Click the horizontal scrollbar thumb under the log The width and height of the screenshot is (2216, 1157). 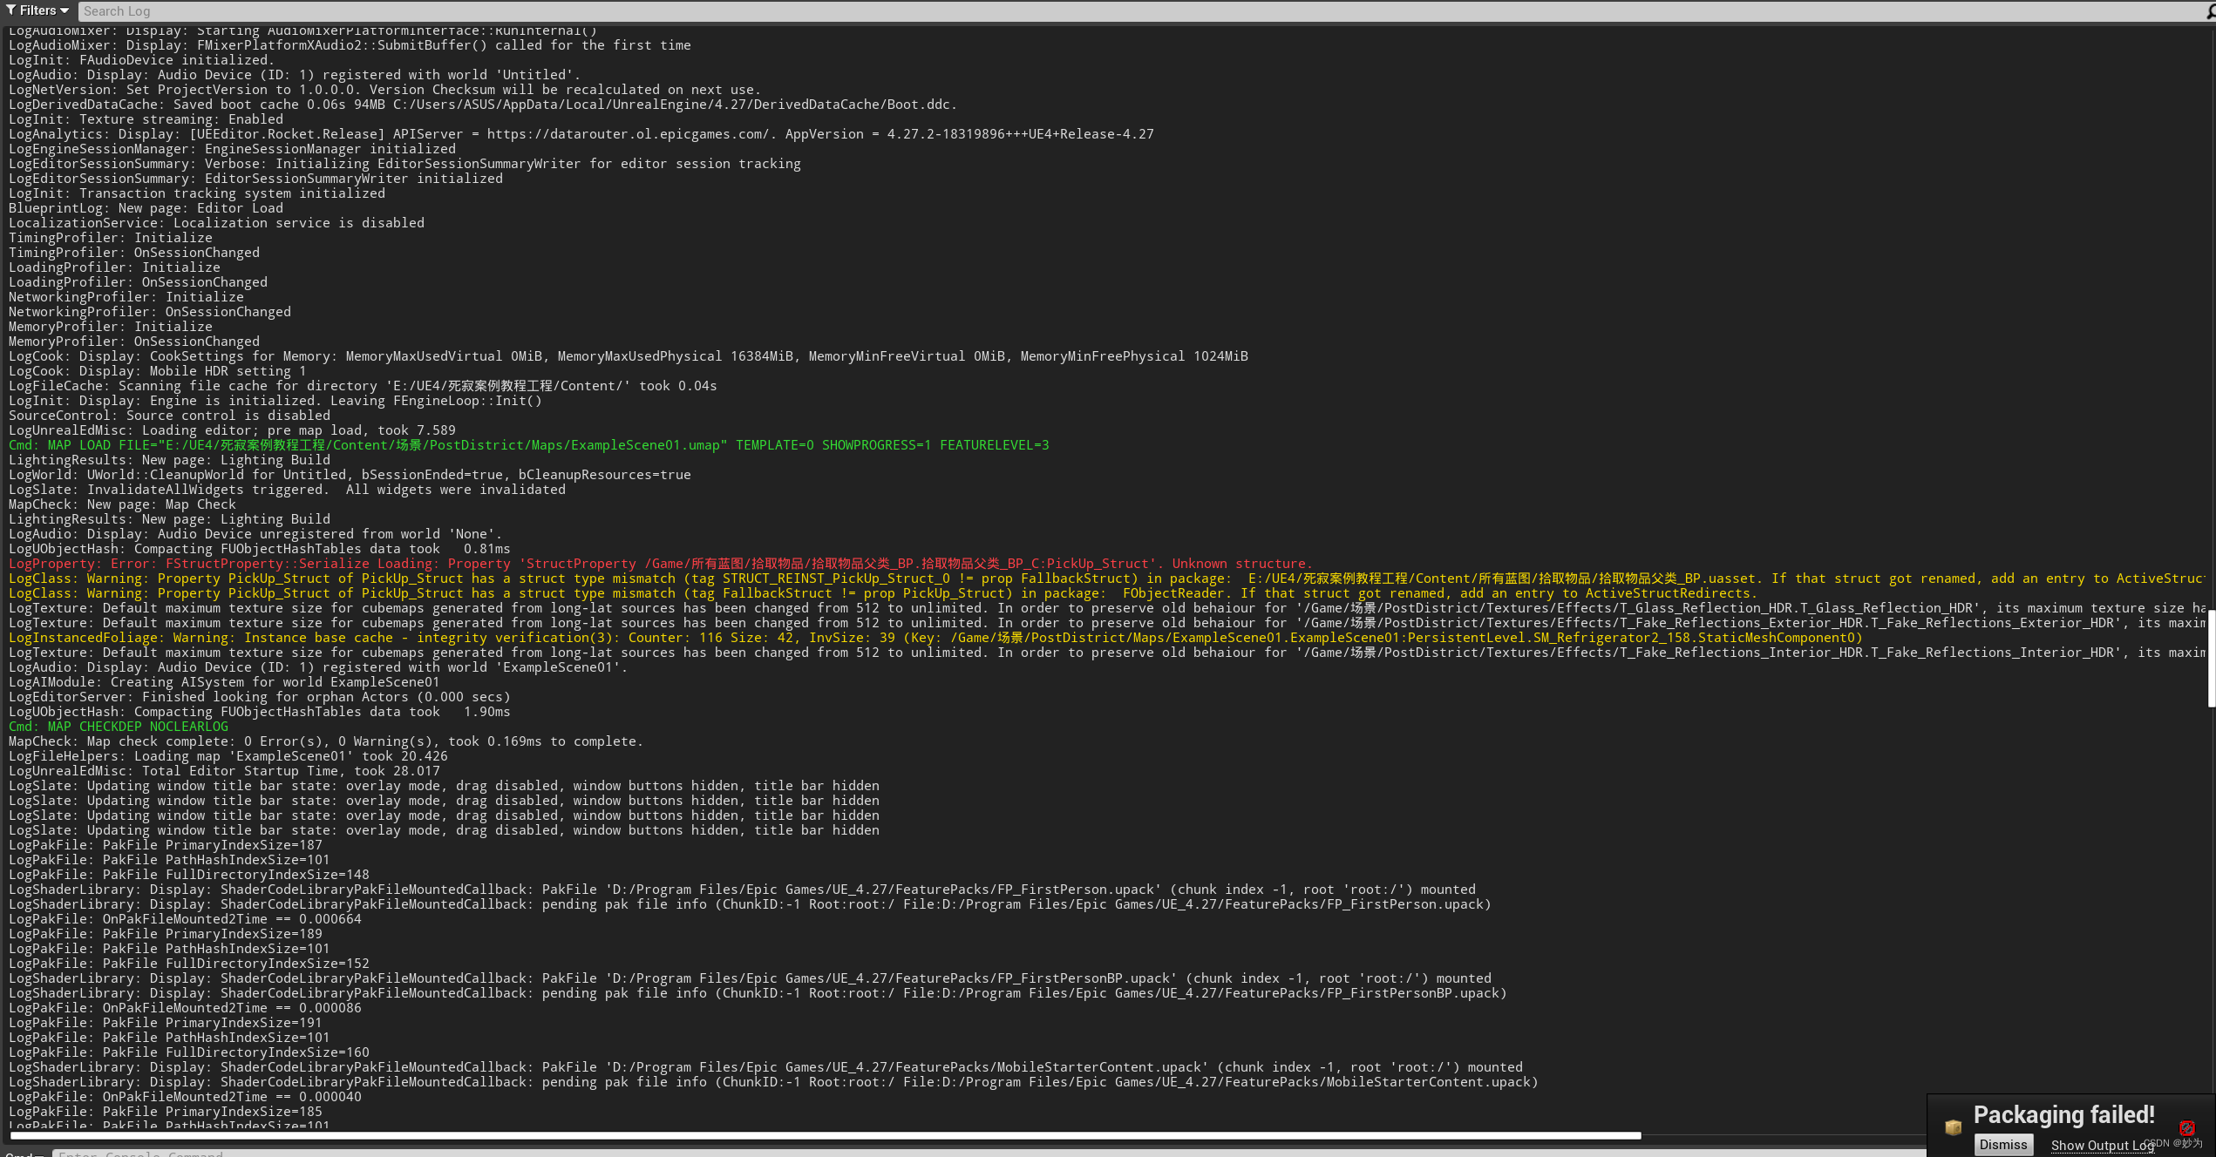pos(825,1135)
